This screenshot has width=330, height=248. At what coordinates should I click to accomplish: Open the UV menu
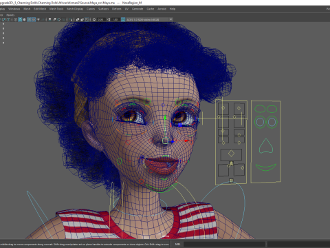click(126, 9)
